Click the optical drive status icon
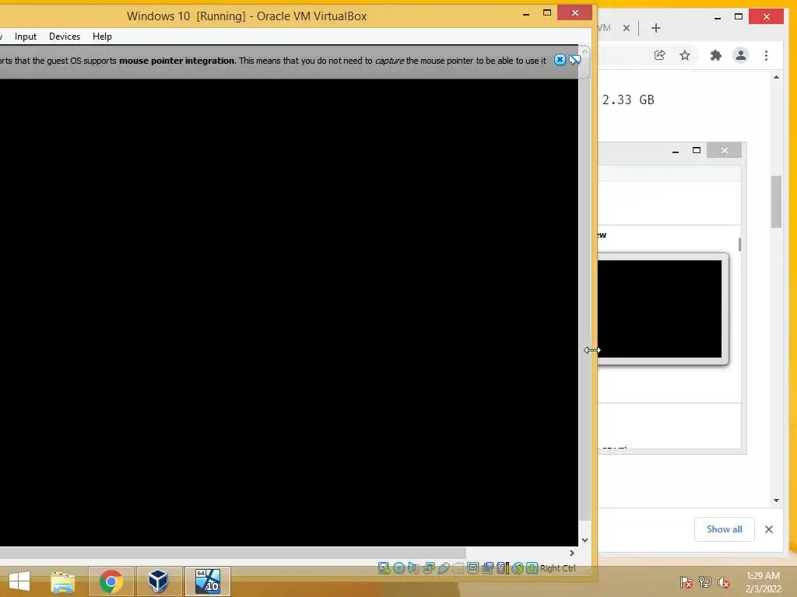The height and width of the screenshot is (597, 797). click(399, 568)
